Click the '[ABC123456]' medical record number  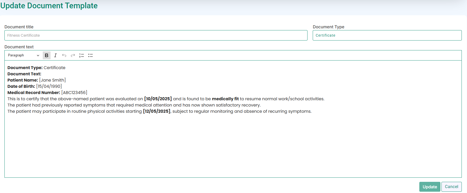[x=74, y=92]
